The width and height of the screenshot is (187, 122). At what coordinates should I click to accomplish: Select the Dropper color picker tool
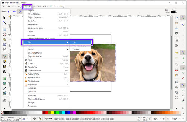coord(4,88)
